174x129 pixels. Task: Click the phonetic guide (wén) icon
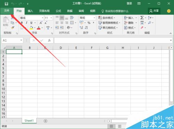48,28
